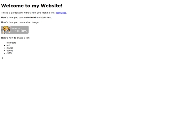
Task: Click the bullet point beside coffe
Action: pos(5,53)
